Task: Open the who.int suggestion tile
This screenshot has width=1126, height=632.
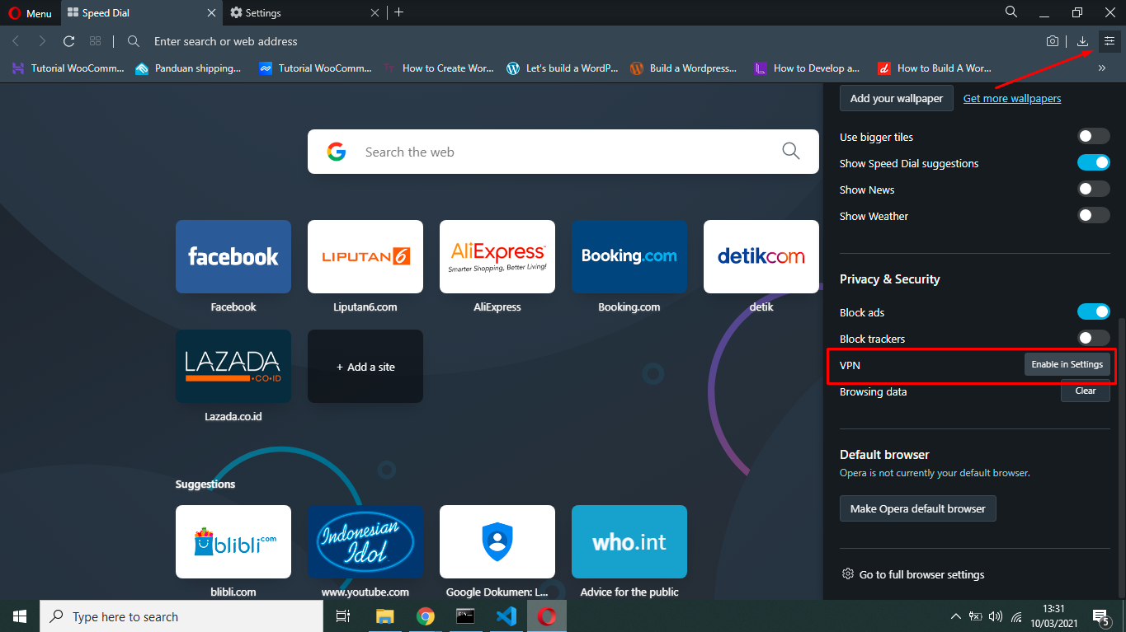Action: tap(629, 541)
